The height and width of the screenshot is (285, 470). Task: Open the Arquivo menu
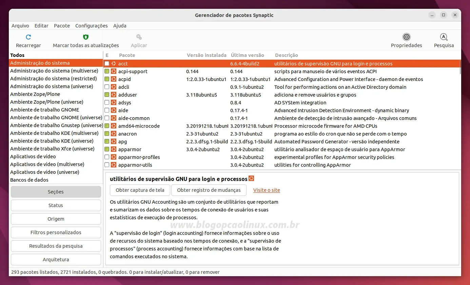(x=20, y=26)
